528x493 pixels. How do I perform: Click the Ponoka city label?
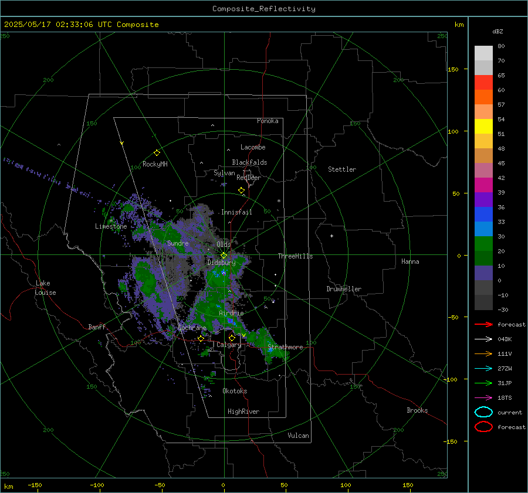pyautogui.click(x=268, y=121)
